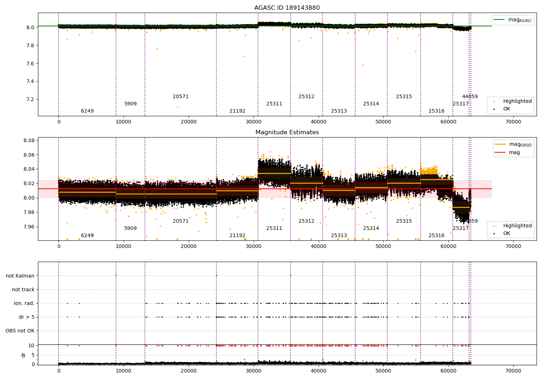The height and width of the screenshot is (379, 542).
Task: Click the 'not track' axis label
Action: 23,289
